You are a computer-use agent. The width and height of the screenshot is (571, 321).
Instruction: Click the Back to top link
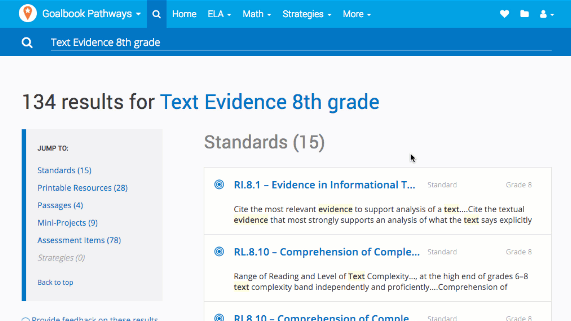tap(55, 282)
